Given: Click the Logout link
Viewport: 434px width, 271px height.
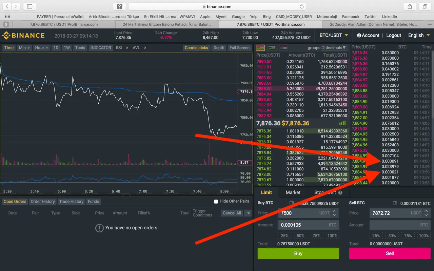Looking at the screenshot, I should 394,35.
